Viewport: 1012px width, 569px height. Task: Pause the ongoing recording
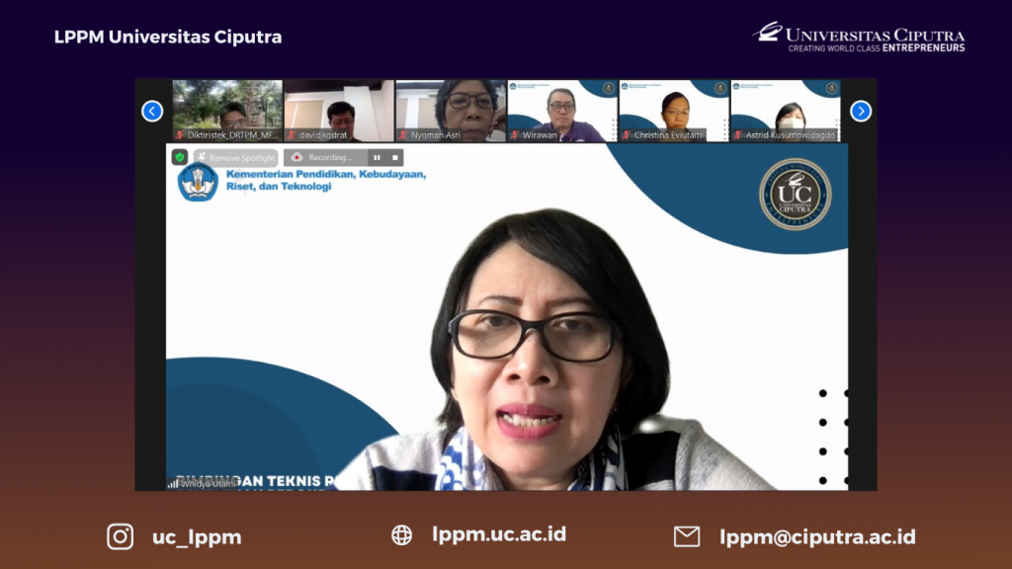pyautogui.click(x=378, y=157)
